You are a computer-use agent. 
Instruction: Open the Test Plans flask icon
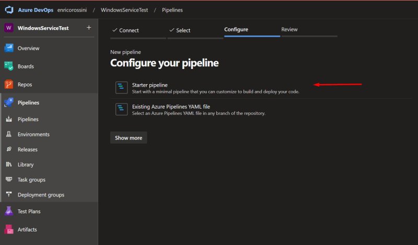(9, 211)
